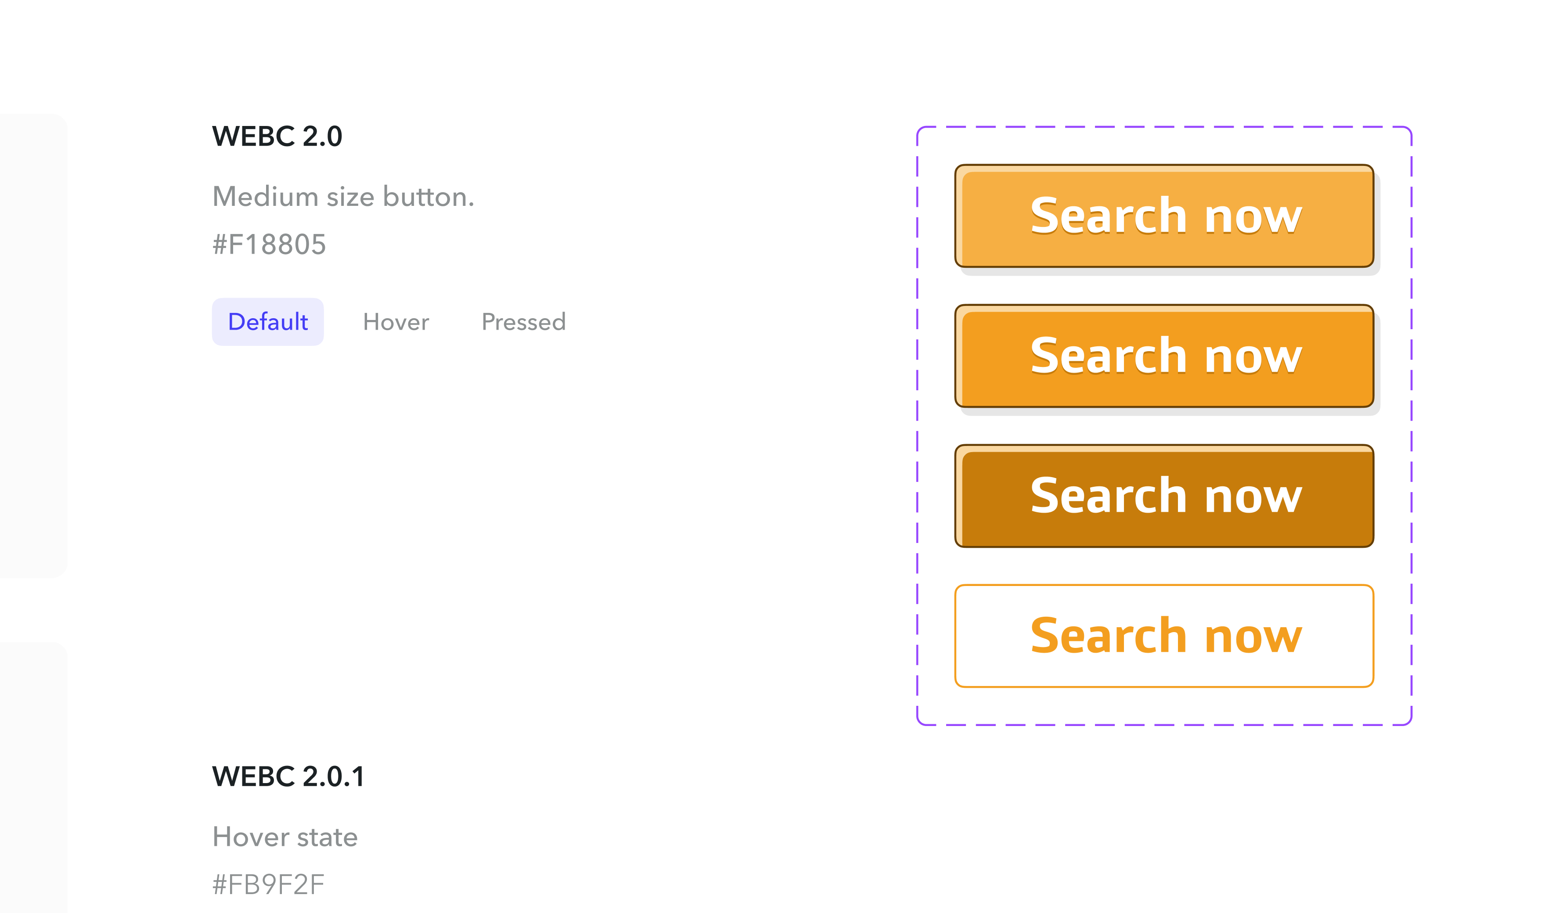Click the WEBC 2.0 heading

coord(277,137)
